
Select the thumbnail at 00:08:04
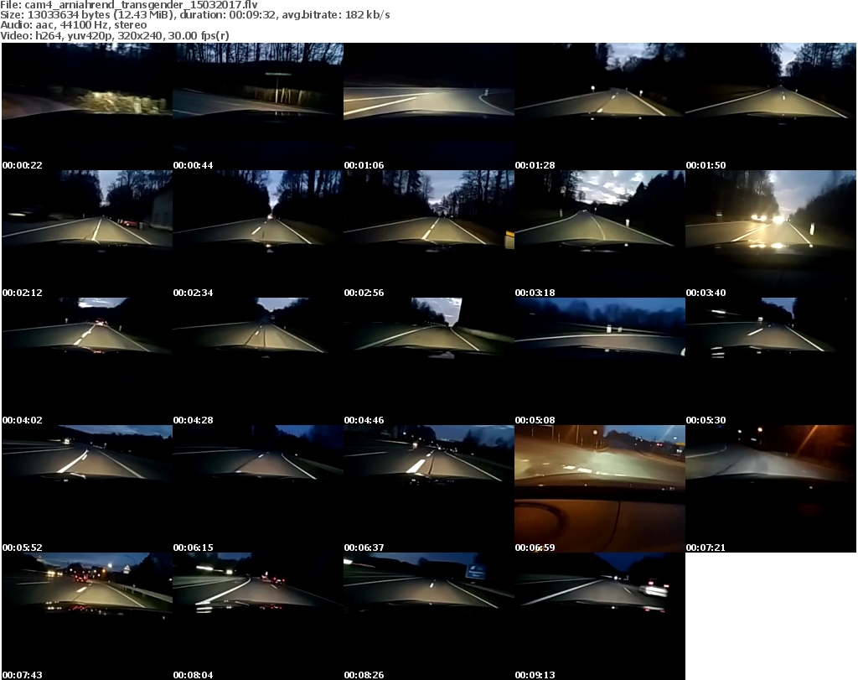[258, 616]
